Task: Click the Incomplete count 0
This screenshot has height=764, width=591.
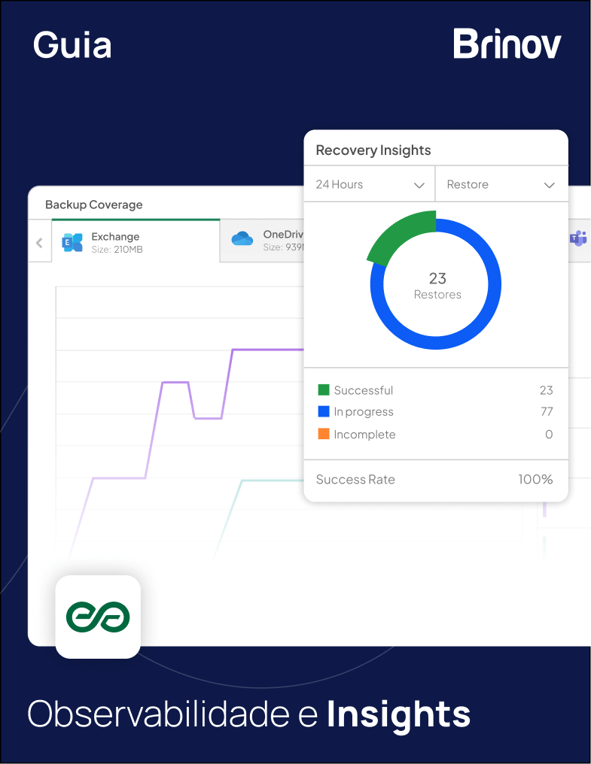Action: pyautogui.click(x=549, y=434)
